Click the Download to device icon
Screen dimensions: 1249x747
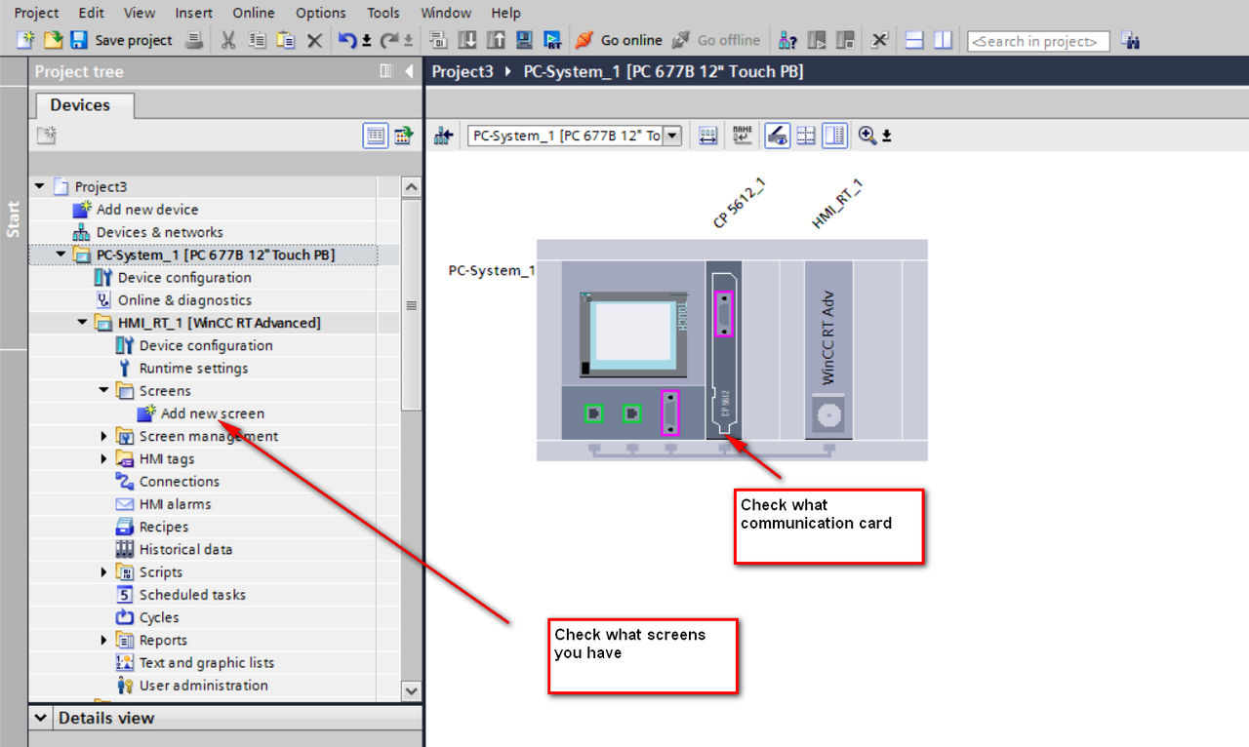click(x=467, y=40)
